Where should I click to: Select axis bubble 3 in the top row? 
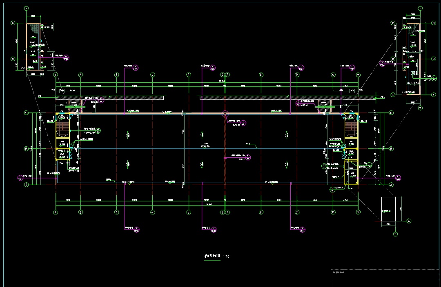(116, 75)
